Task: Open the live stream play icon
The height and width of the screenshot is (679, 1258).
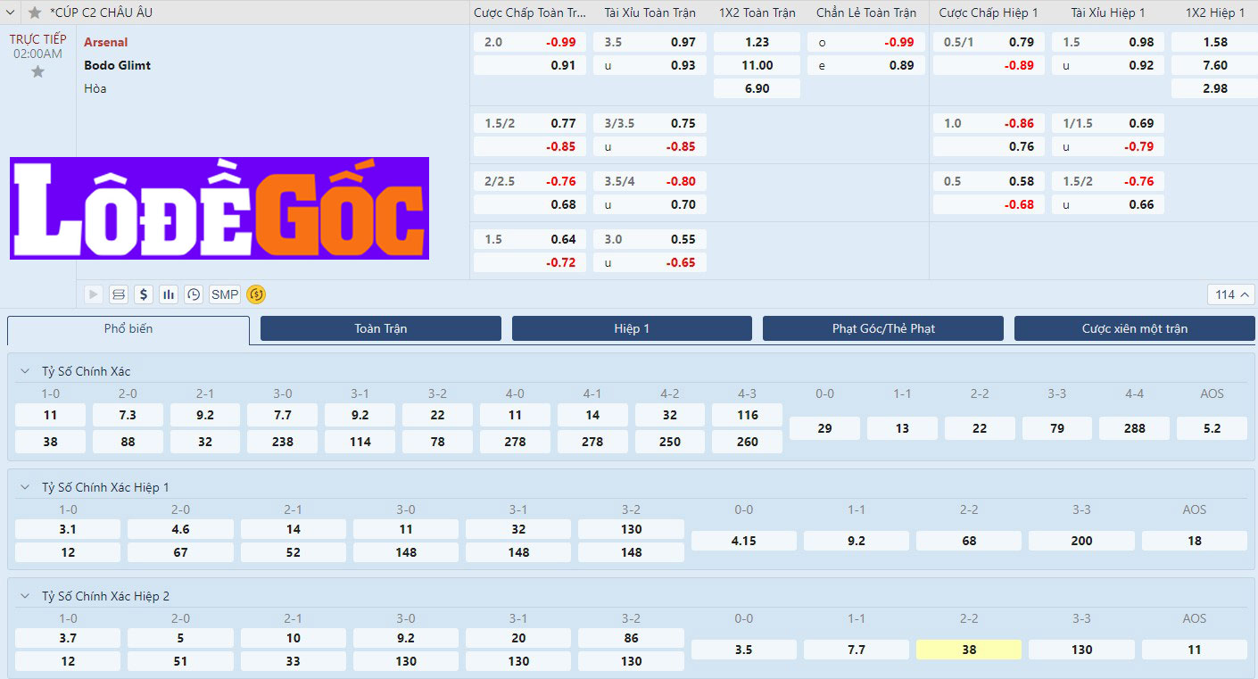Action: click(x=94, y=294)
